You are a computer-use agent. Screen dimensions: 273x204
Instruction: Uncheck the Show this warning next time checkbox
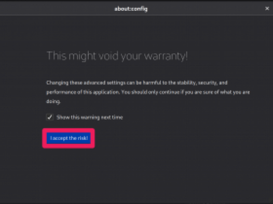[50, 117]
